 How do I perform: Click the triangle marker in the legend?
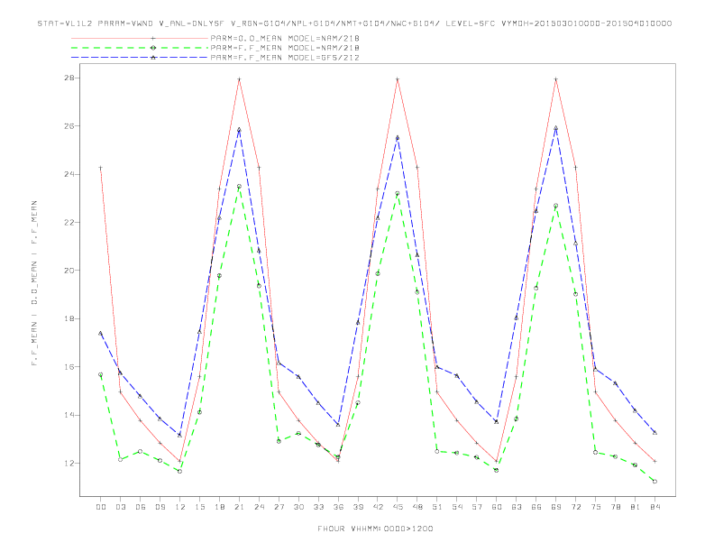[153, 58]
